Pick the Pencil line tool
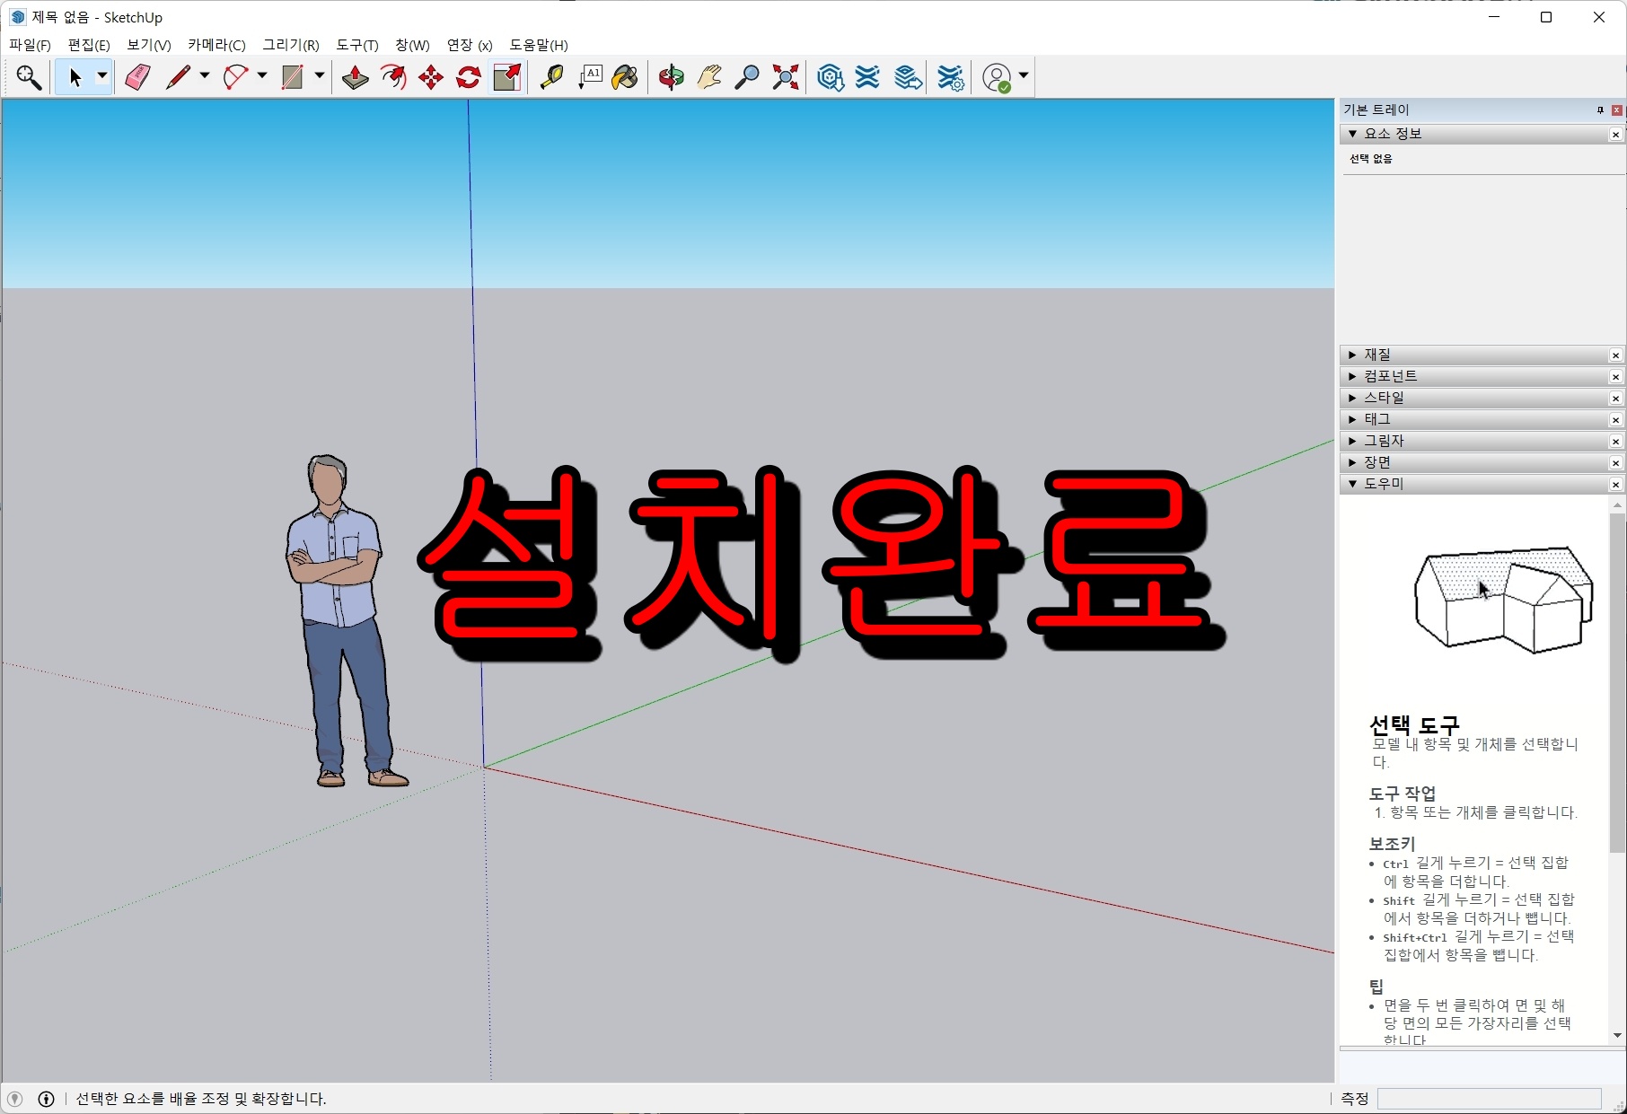The height and width of the screenshot is (1114, 1627). [x=176, y=76]
